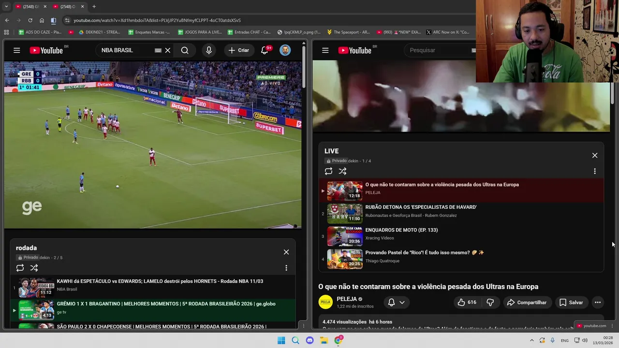Open the tab search dropdown chevron
Image resolution: width=619 pixels, height=348 pixels.
point(5,6)
